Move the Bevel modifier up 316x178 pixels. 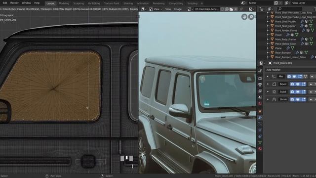[x=311, y=84]
